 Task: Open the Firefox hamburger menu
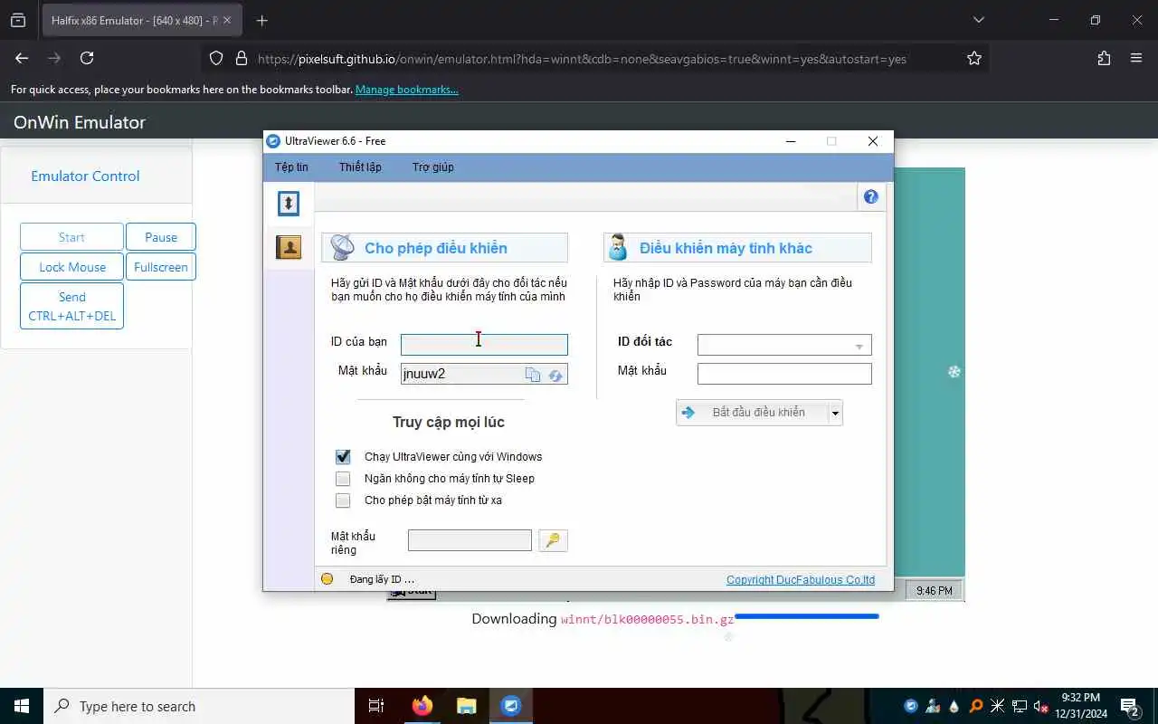pos(1136,58)
